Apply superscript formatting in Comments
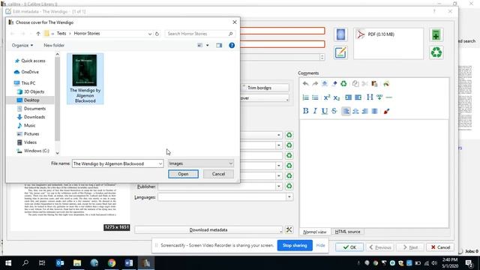480x270 pixels. click(327, 97)
